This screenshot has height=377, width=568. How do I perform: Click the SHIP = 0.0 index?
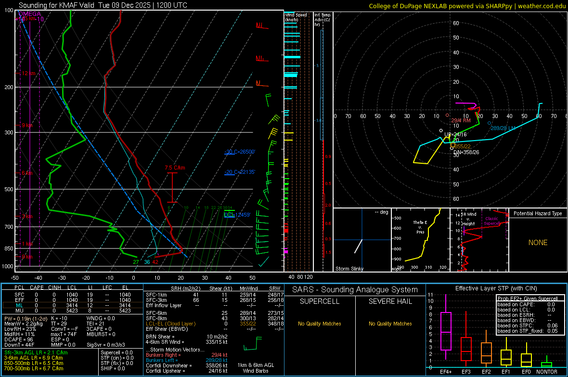point(113,368)
